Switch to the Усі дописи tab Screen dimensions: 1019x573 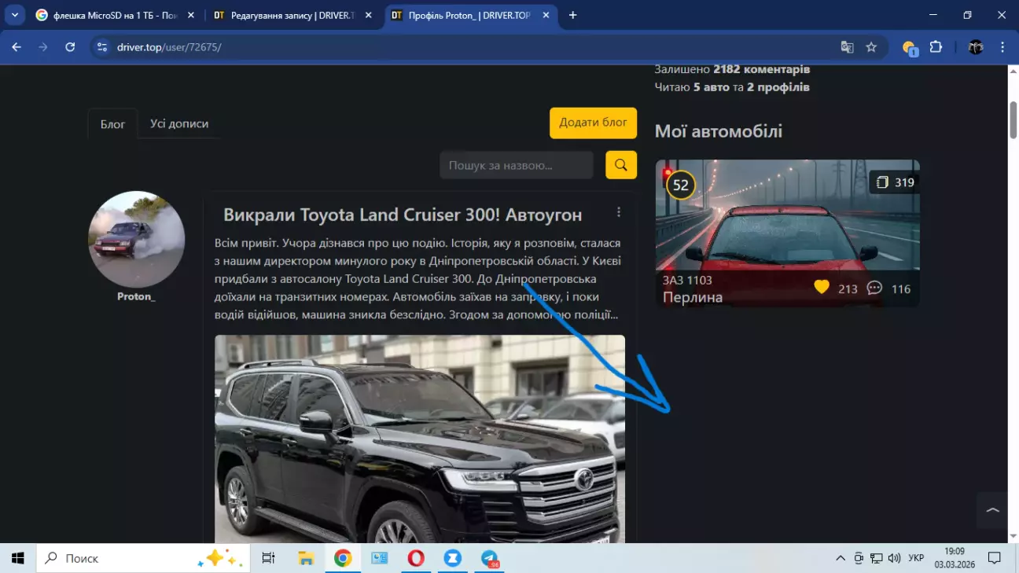(179, 123)
